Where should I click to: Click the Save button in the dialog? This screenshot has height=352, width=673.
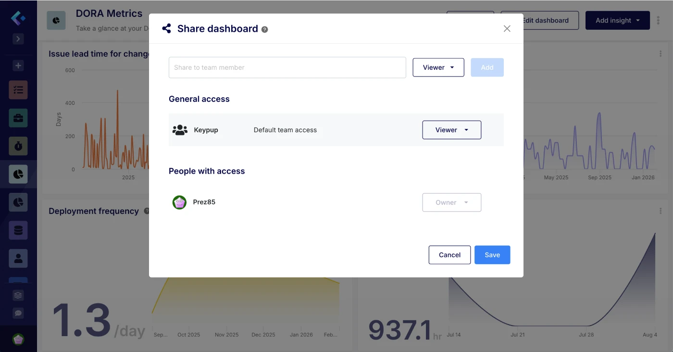492,255
